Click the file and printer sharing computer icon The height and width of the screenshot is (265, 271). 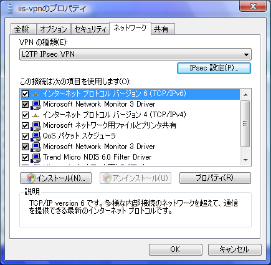coord(36,126)
